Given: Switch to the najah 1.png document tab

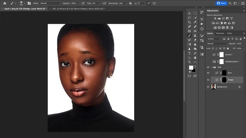Looking at the screenshot, I should (25, 9).
